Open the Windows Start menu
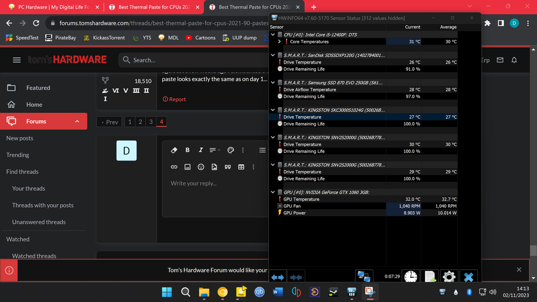 coord(167,292)
